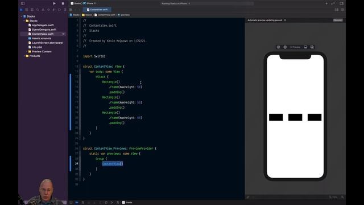Click the import SwiftUI line
This screenshot has height=205, width=364.
coord(94,56)
